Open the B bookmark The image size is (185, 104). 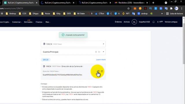[x=90, y=14]
